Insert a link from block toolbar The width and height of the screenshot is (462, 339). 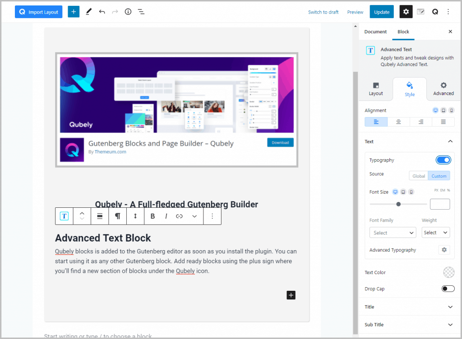[179, 216]
